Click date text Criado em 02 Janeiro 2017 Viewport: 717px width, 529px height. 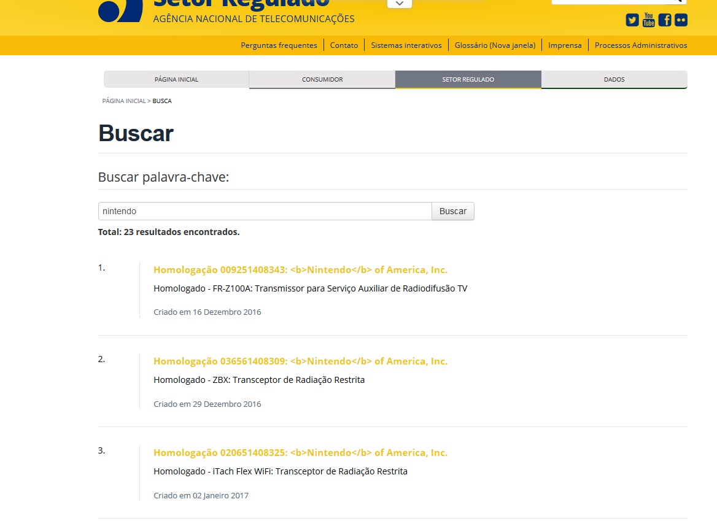pyautogui.click(x=201, y=496)
